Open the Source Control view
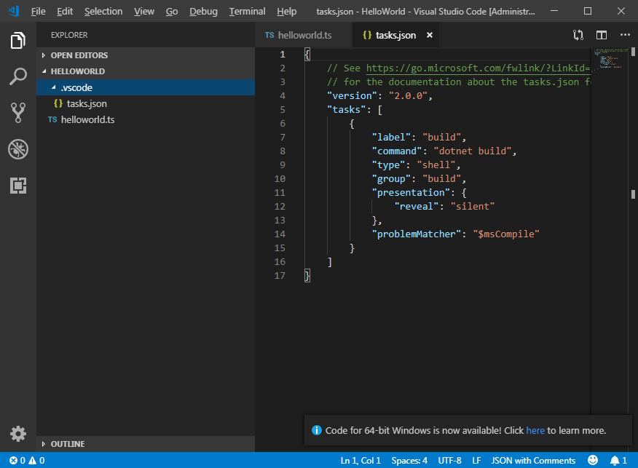Screen dimensions: 638x468 pos(18,113)
